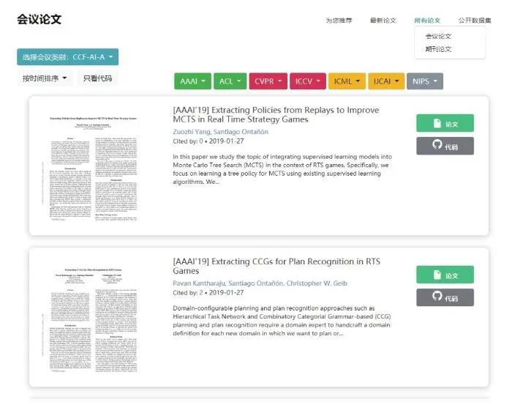Open the paper thumbnail for Extracting CCGs
The image size is (512, 402).
(x=93, y=319)
